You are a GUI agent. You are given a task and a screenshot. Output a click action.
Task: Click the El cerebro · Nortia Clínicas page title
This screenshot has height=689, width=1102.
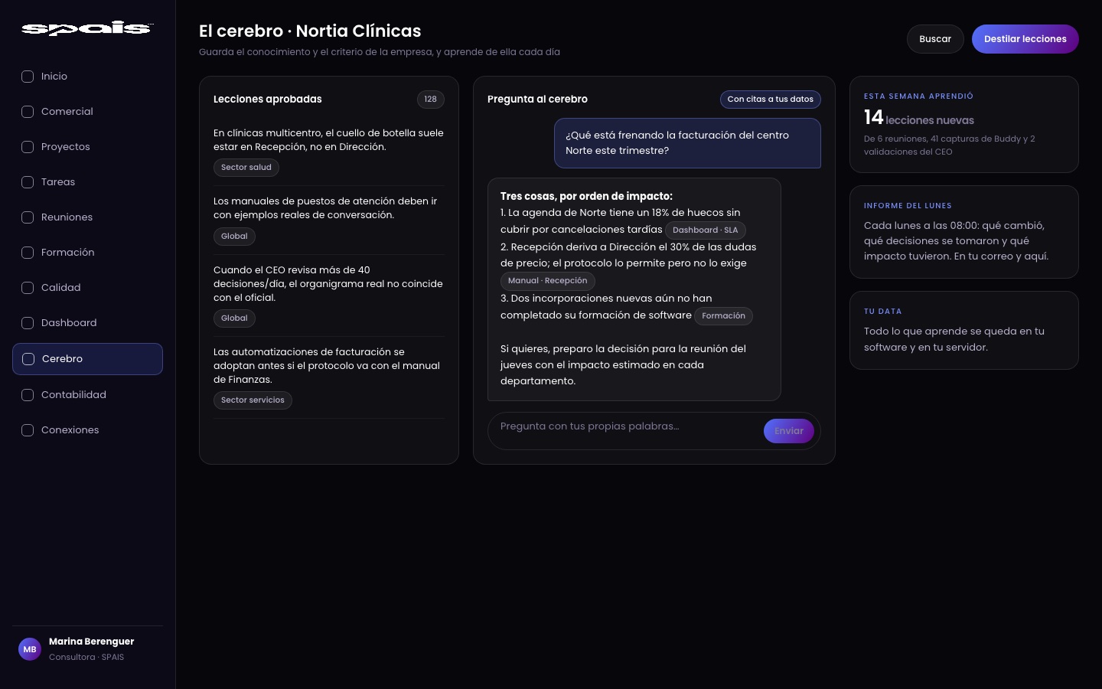point(310,31)
